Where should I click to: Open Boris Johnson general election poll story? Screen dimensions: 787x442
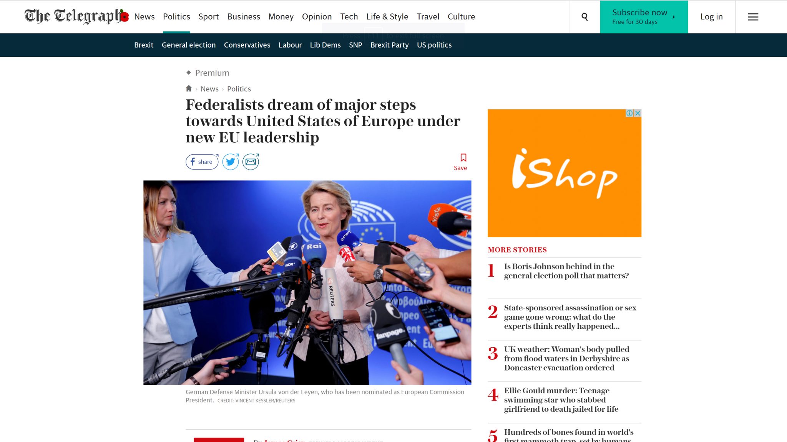(566, 271)
